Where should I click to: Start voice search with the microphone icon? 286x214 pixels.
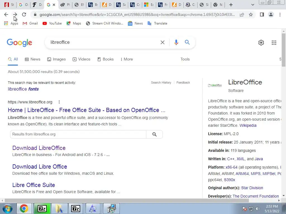176,42
